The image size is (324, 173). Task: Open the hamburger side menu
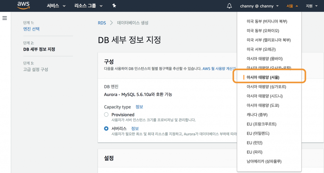coord(4,18)
